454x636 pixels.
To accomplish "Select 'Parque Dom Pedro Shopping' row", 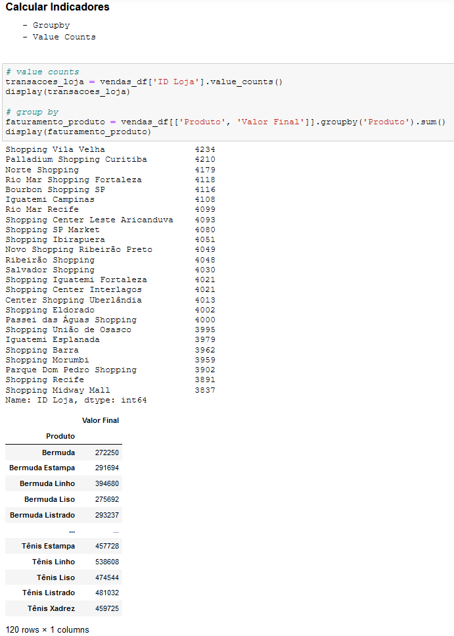I will (110, 370).
